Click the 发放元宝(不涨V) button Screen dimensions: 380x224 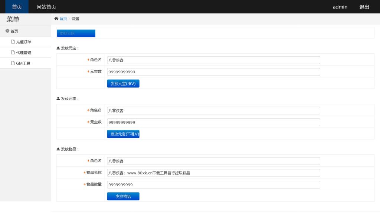(123, 134)
